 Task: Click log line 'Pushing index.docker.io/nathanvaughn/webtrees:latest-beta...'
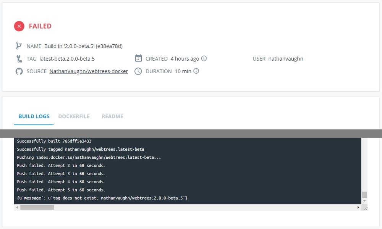89,158
